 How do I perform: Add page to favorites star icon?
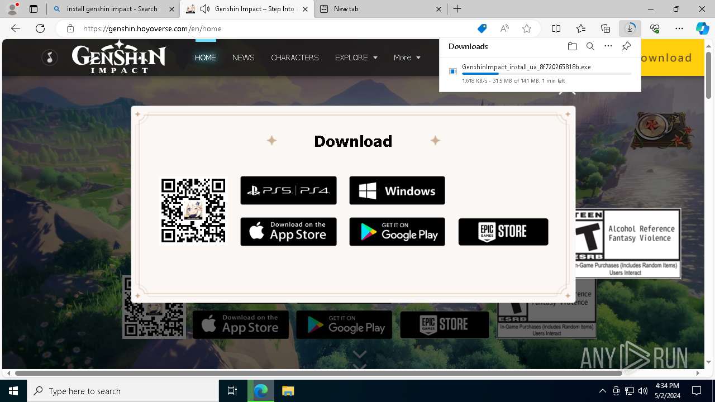[x=527, y=28]
